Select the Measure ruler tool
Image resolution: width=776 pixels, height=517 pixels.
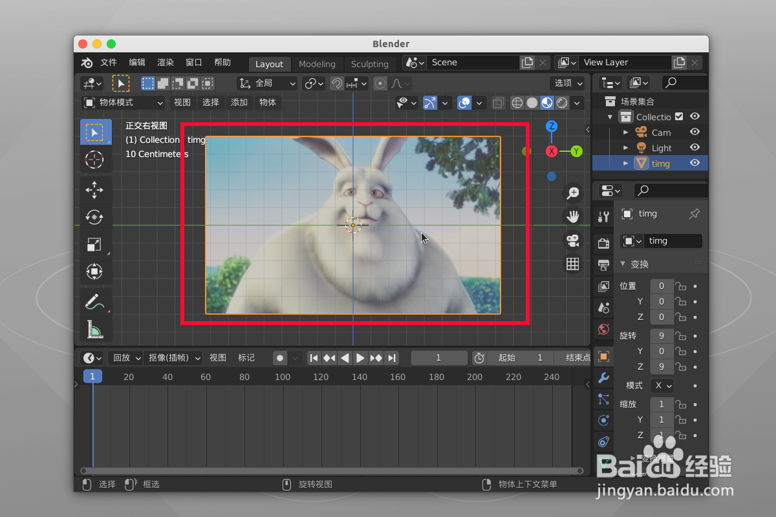click(95, 329)
